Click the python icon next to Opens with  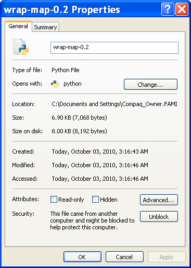pos(55,84)
